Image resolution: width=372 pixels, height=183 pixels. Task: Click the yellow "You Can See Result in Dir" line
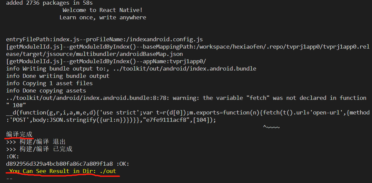[62, 171]
